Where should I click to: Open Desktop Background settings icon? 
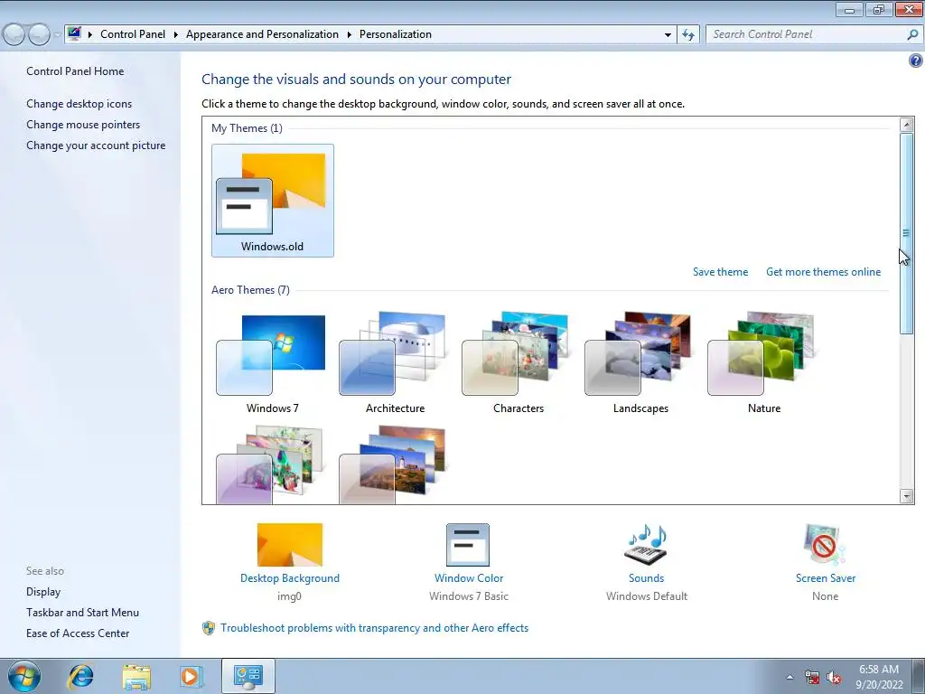[x=290, y=545]
